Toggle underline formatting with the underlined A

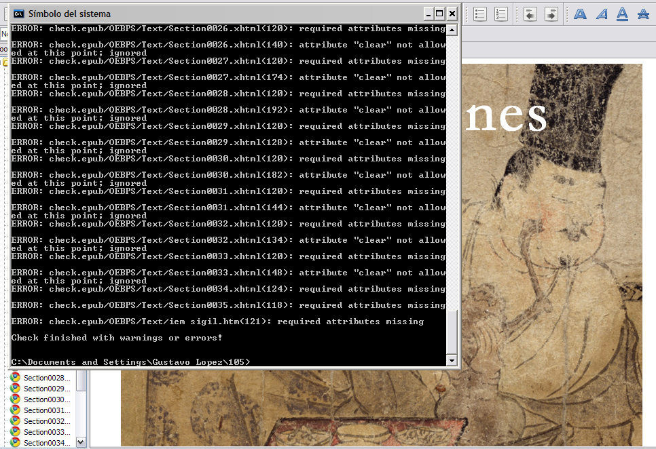tap(622, 14)
